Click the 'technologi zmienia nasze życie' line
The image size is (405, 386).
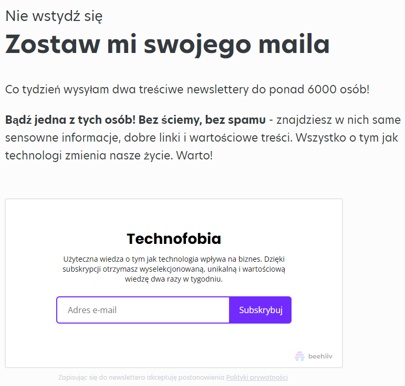point(89,155)
